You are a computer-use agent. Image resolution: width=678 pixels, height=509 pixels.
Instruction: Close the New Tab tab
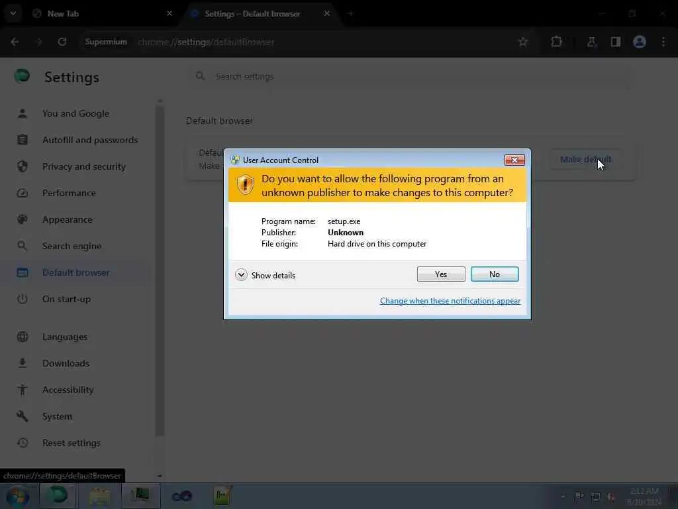pyautogui.click(x=169, y=13)
